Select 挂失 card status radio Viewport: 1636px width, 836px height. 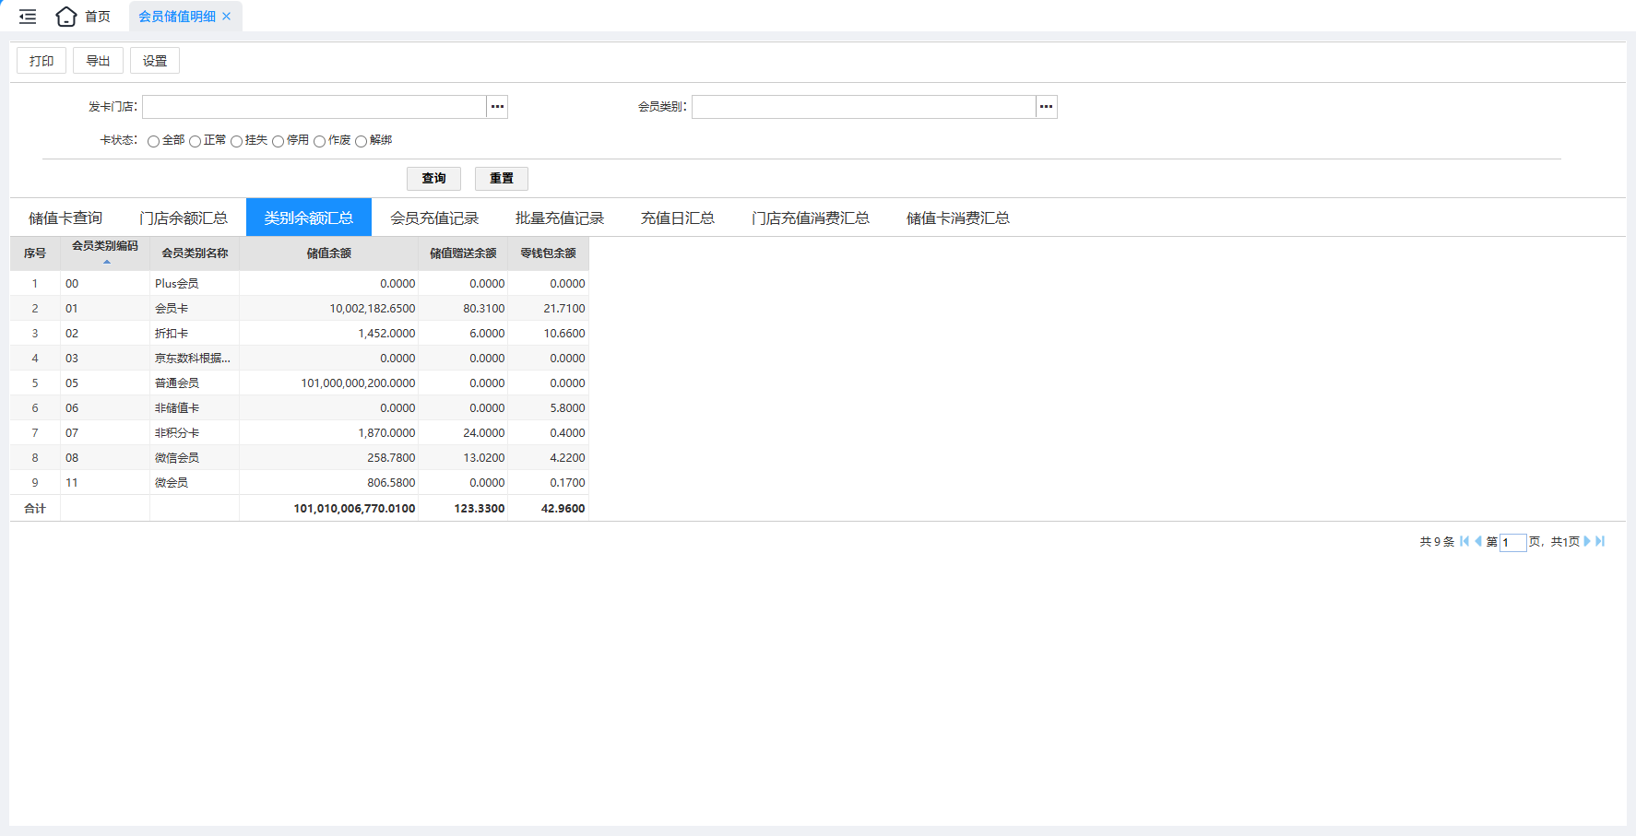[236, 141]
